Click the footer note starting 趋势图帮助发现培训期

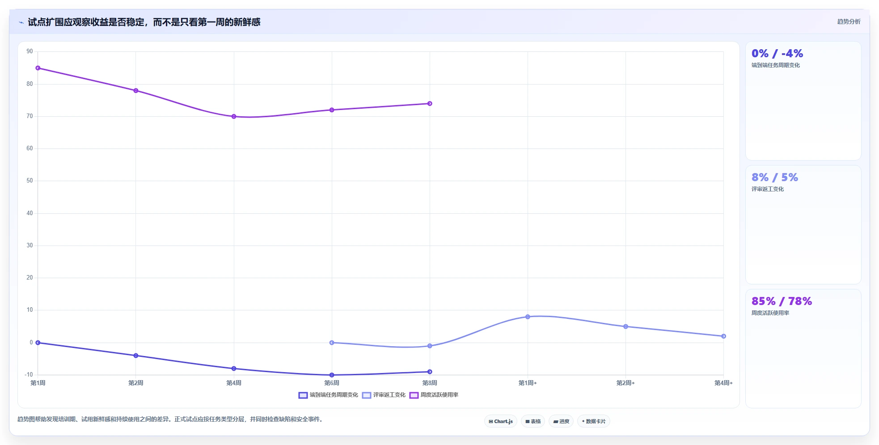[x=170, y=420]
